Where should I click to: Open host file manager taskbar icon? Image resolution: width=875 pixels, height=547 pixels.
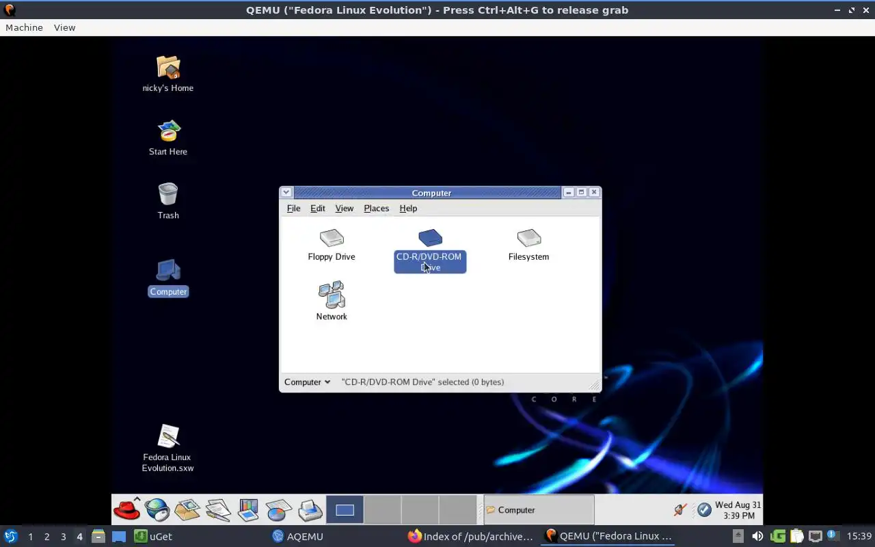[98, 536]
